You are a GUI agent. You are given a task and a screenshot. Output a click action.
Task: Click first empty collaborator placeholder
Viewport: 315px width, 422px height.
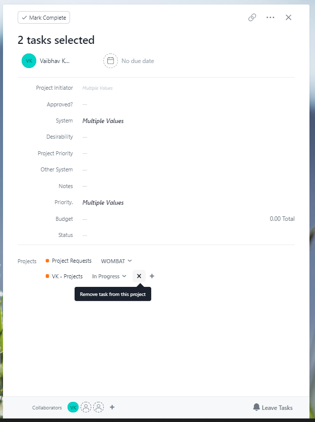pos(86,407)
